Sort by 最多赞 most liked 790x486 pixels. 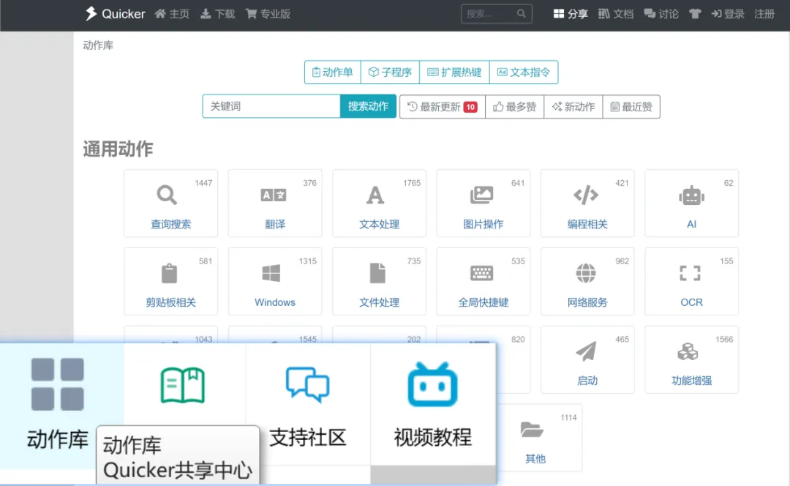(x=514, y=106)
